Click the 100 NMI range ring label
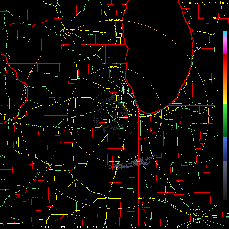The image size is (229, 229). (114, 20)
